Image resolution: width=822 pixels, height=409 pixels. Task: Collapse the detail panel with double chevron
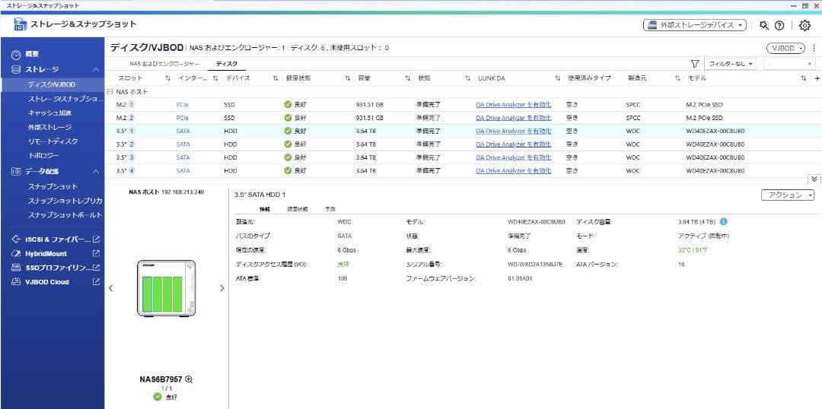point(814,179)
